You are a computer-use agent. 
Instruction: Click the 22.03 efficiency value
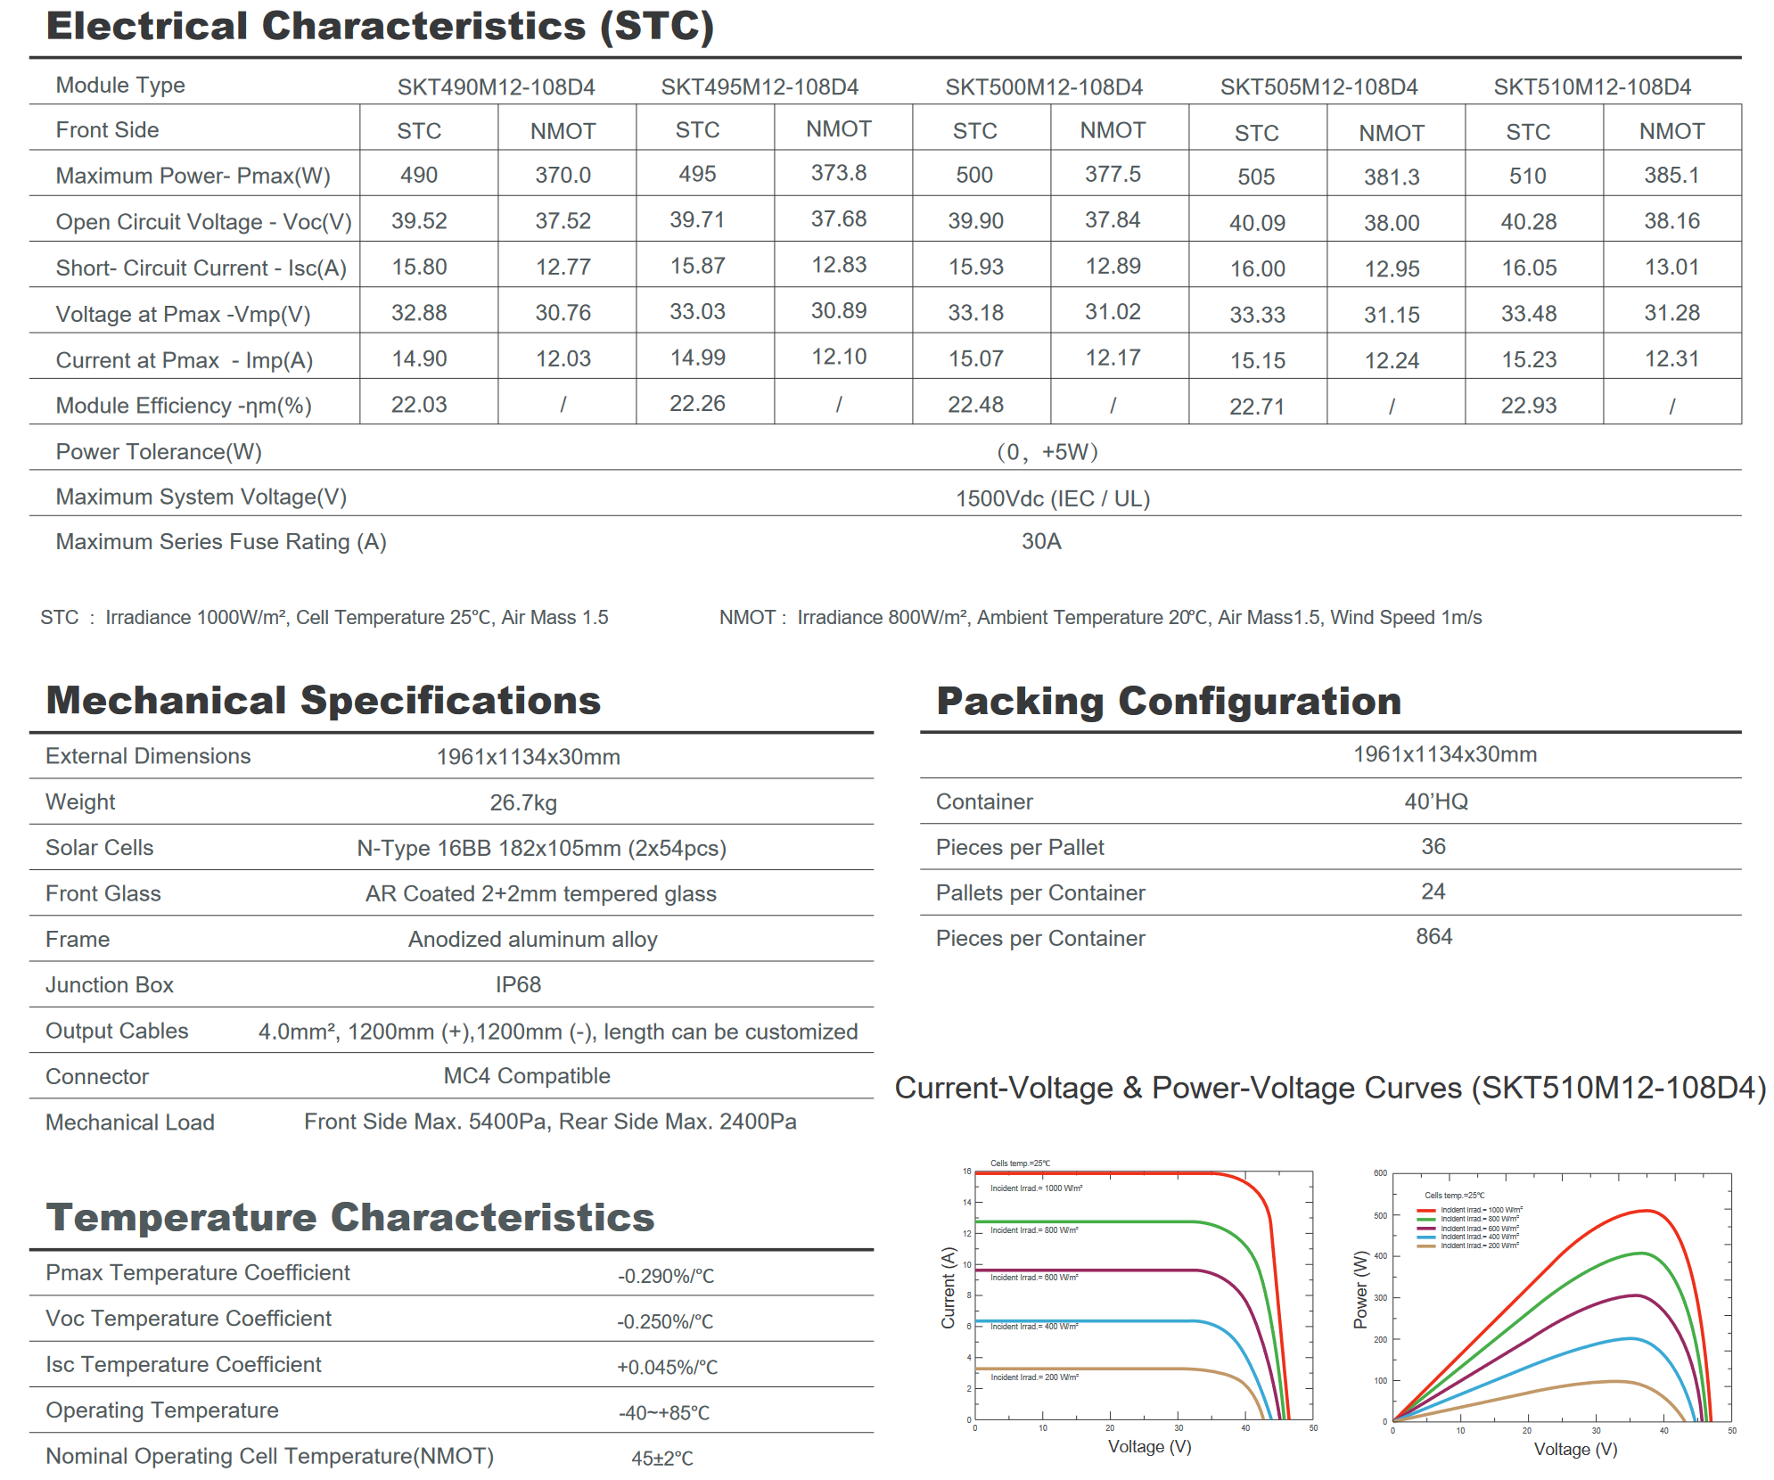coord(419,405)
